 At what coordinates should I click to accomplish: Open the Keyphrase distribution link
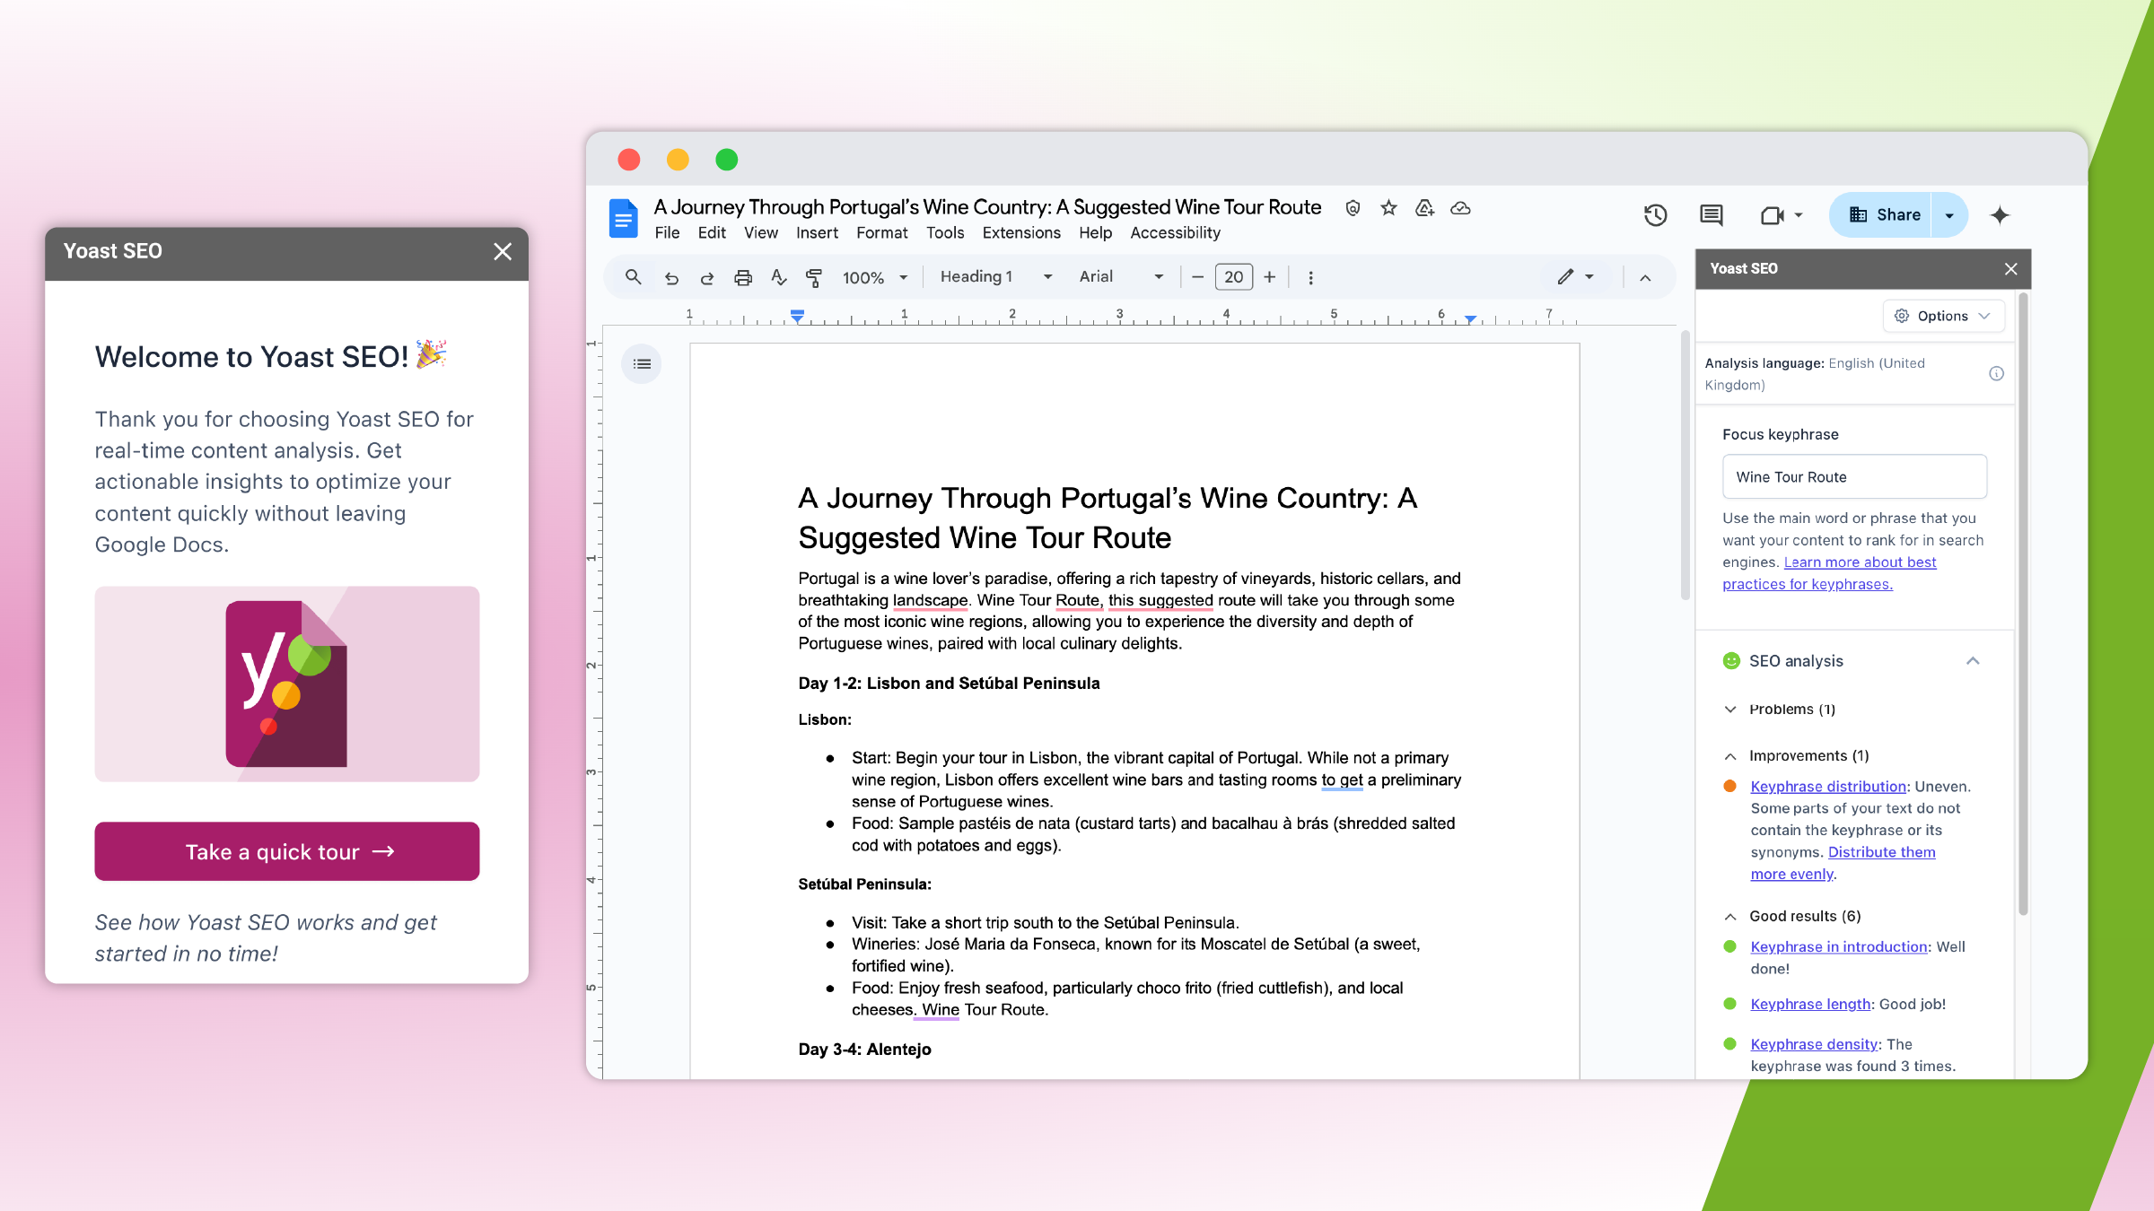pyautogui.click(x=1828, y=787)
